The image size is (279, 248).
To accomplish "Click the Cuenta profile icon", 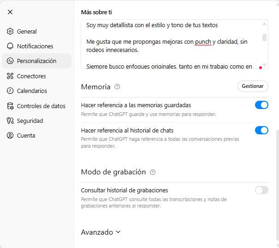I will tap(10, 136).
